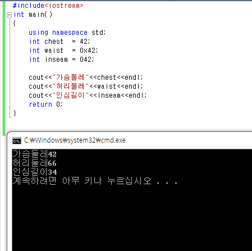This screenshot has height=251, width=252.
Task: Click the cout line printing waist
Action: coord(86,86)
